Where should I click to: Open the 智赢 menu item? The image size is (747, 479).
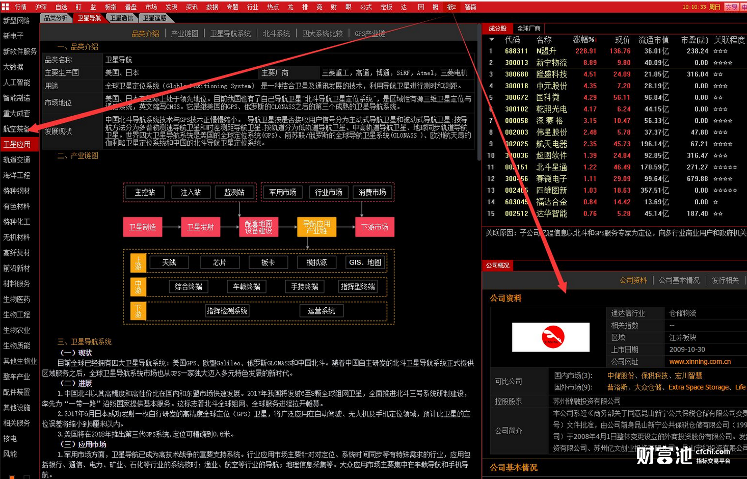pyautogui.click(x=470, y=7)
